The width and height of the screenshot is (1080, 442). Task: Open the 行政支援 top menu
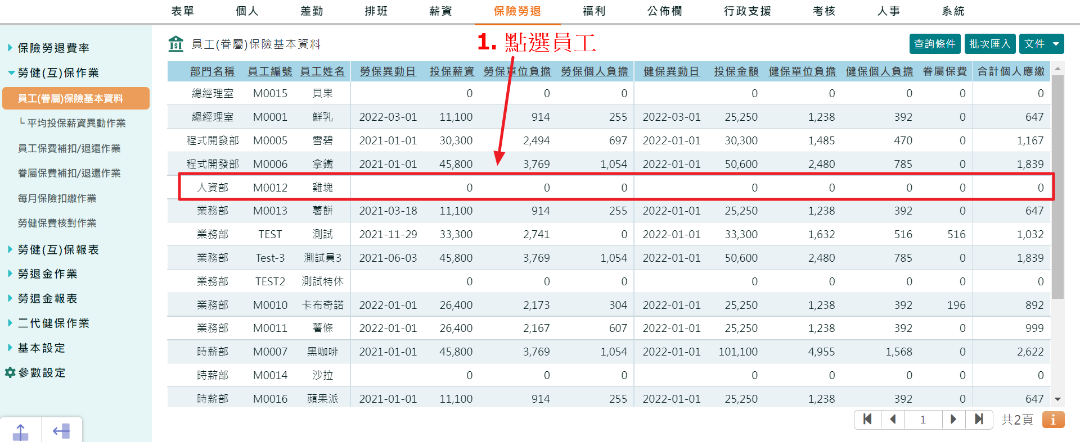point(748,11)
